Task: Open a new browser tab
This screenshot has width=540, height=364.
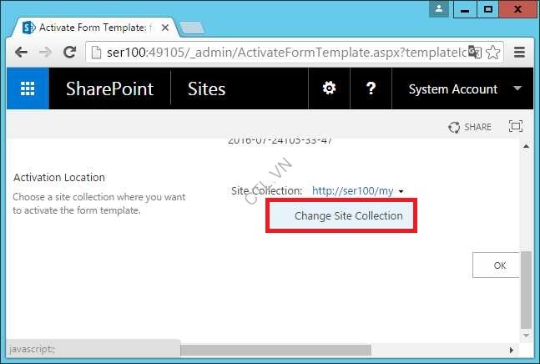Action: tap(191, 28)
